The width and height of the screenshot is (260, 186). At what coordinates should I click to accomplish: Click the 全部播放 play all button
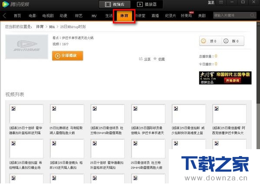(67, 55)
